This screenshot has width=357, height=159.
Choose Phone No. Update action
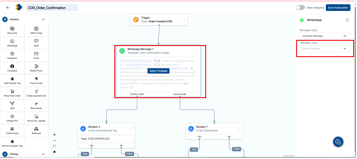point(36,118)
